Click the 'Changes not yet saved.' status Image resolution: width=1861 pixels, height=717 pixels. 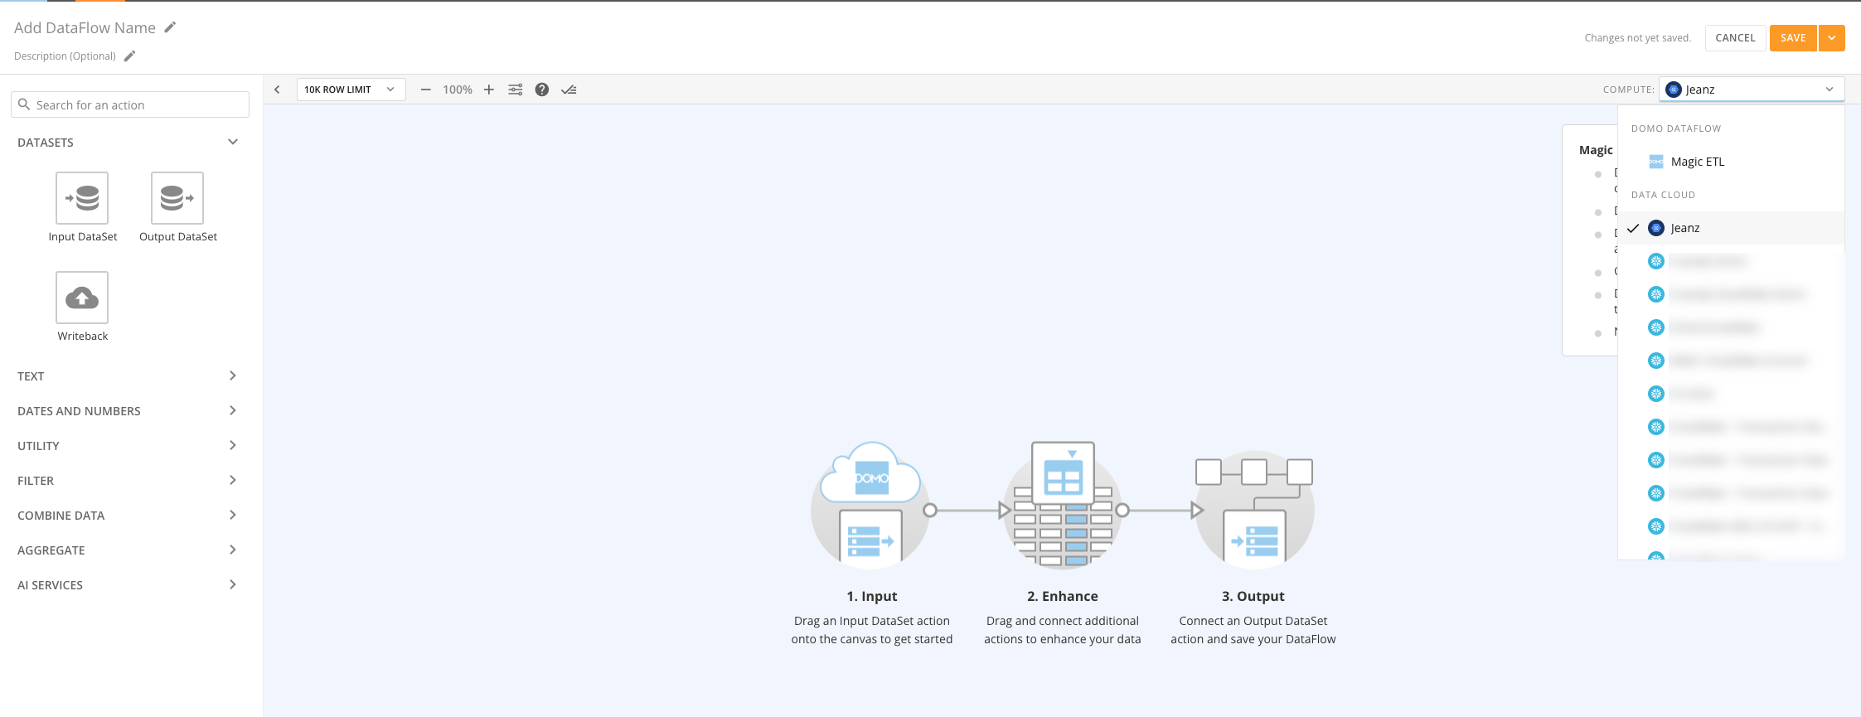coord(1637,38)
